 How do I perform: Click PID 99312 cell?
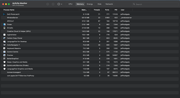point(115,72)
